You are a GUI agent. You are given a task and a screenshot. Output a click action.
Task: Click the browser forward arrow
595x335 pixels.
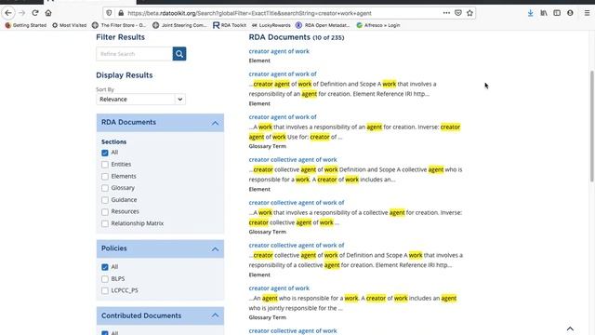pos(21,13)
